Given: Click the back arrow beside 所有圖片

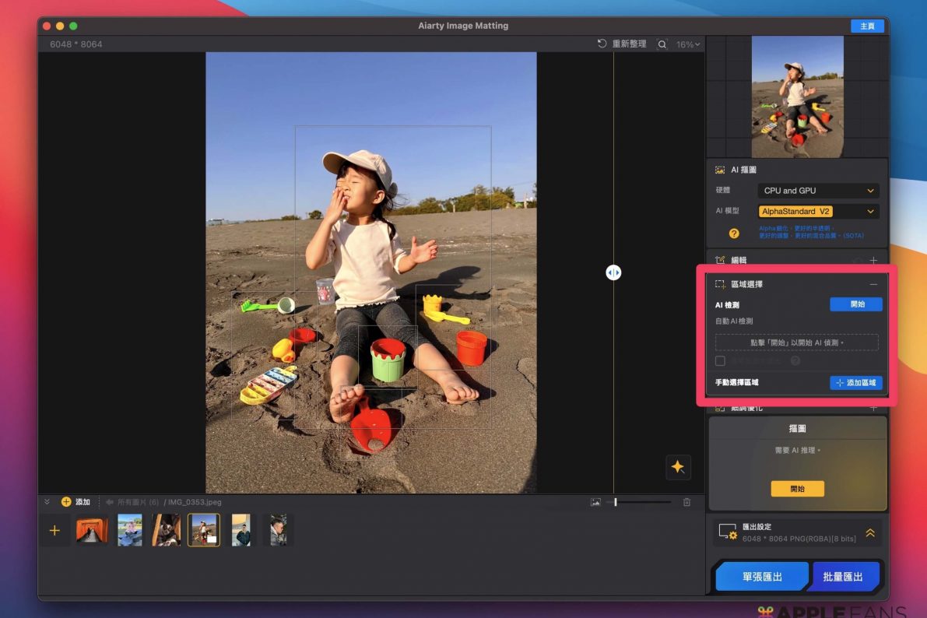Looking at the screenshot, I should point(110,503).
